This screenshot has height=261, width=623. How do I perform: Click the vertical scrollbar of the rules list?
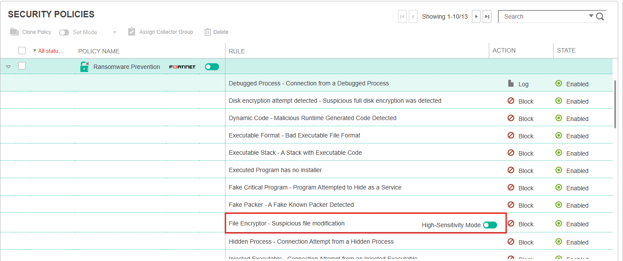(x=615, y=104)
